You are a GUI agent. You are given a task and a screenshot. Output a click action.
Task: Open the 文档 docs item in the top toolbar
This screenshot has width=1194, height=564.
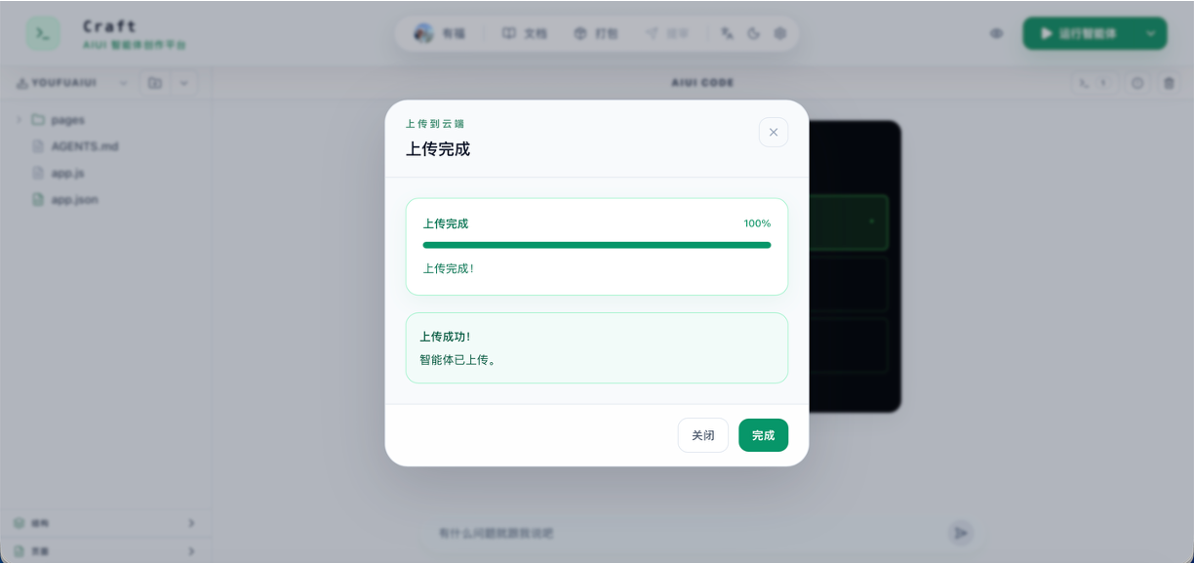tap(525, 33)
